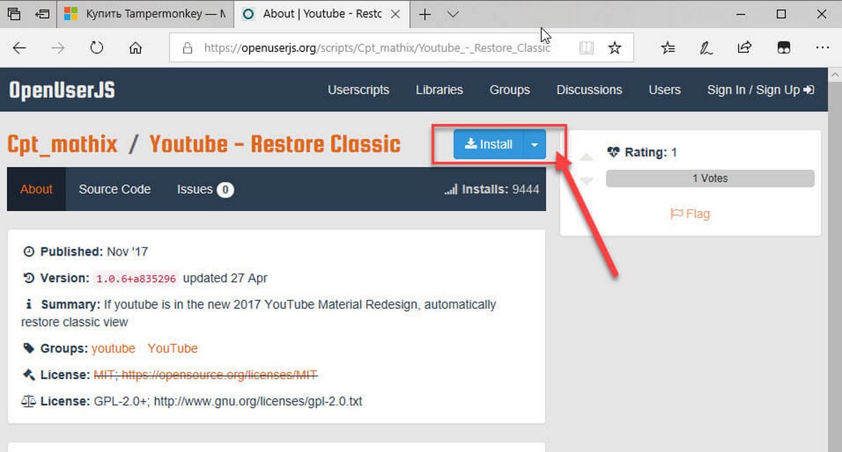Open the Tampermonkey extension icon
The height and width of the screenshot is (452, 842).
click(x=783, y=48)
